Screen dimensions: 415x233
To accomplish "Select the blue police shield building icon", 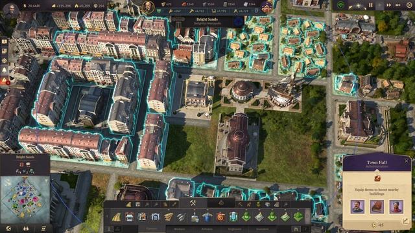I will pos(207,217).
